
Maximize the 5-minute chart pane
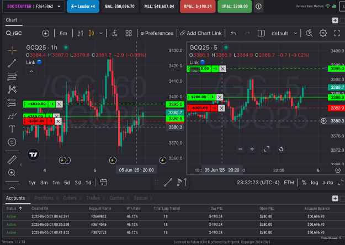coord(267,149)
